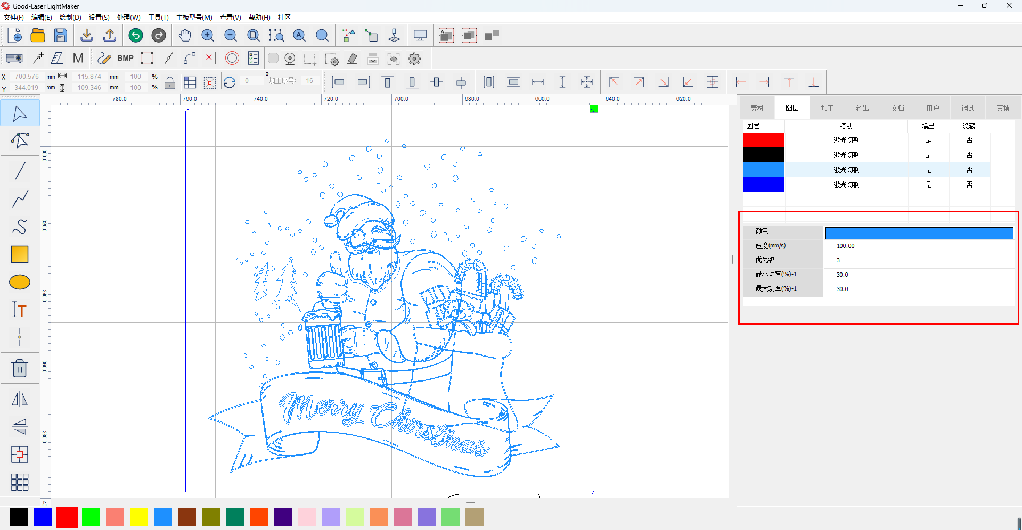Screen dimensions: 1022x530
Task: Click the 激光切割 mode of black layer
Action: [x=846, y=155]
